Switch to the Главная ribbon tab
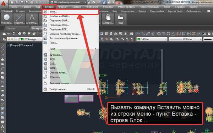The height and width of the screenshot is (133, 213). click(7, 11)
